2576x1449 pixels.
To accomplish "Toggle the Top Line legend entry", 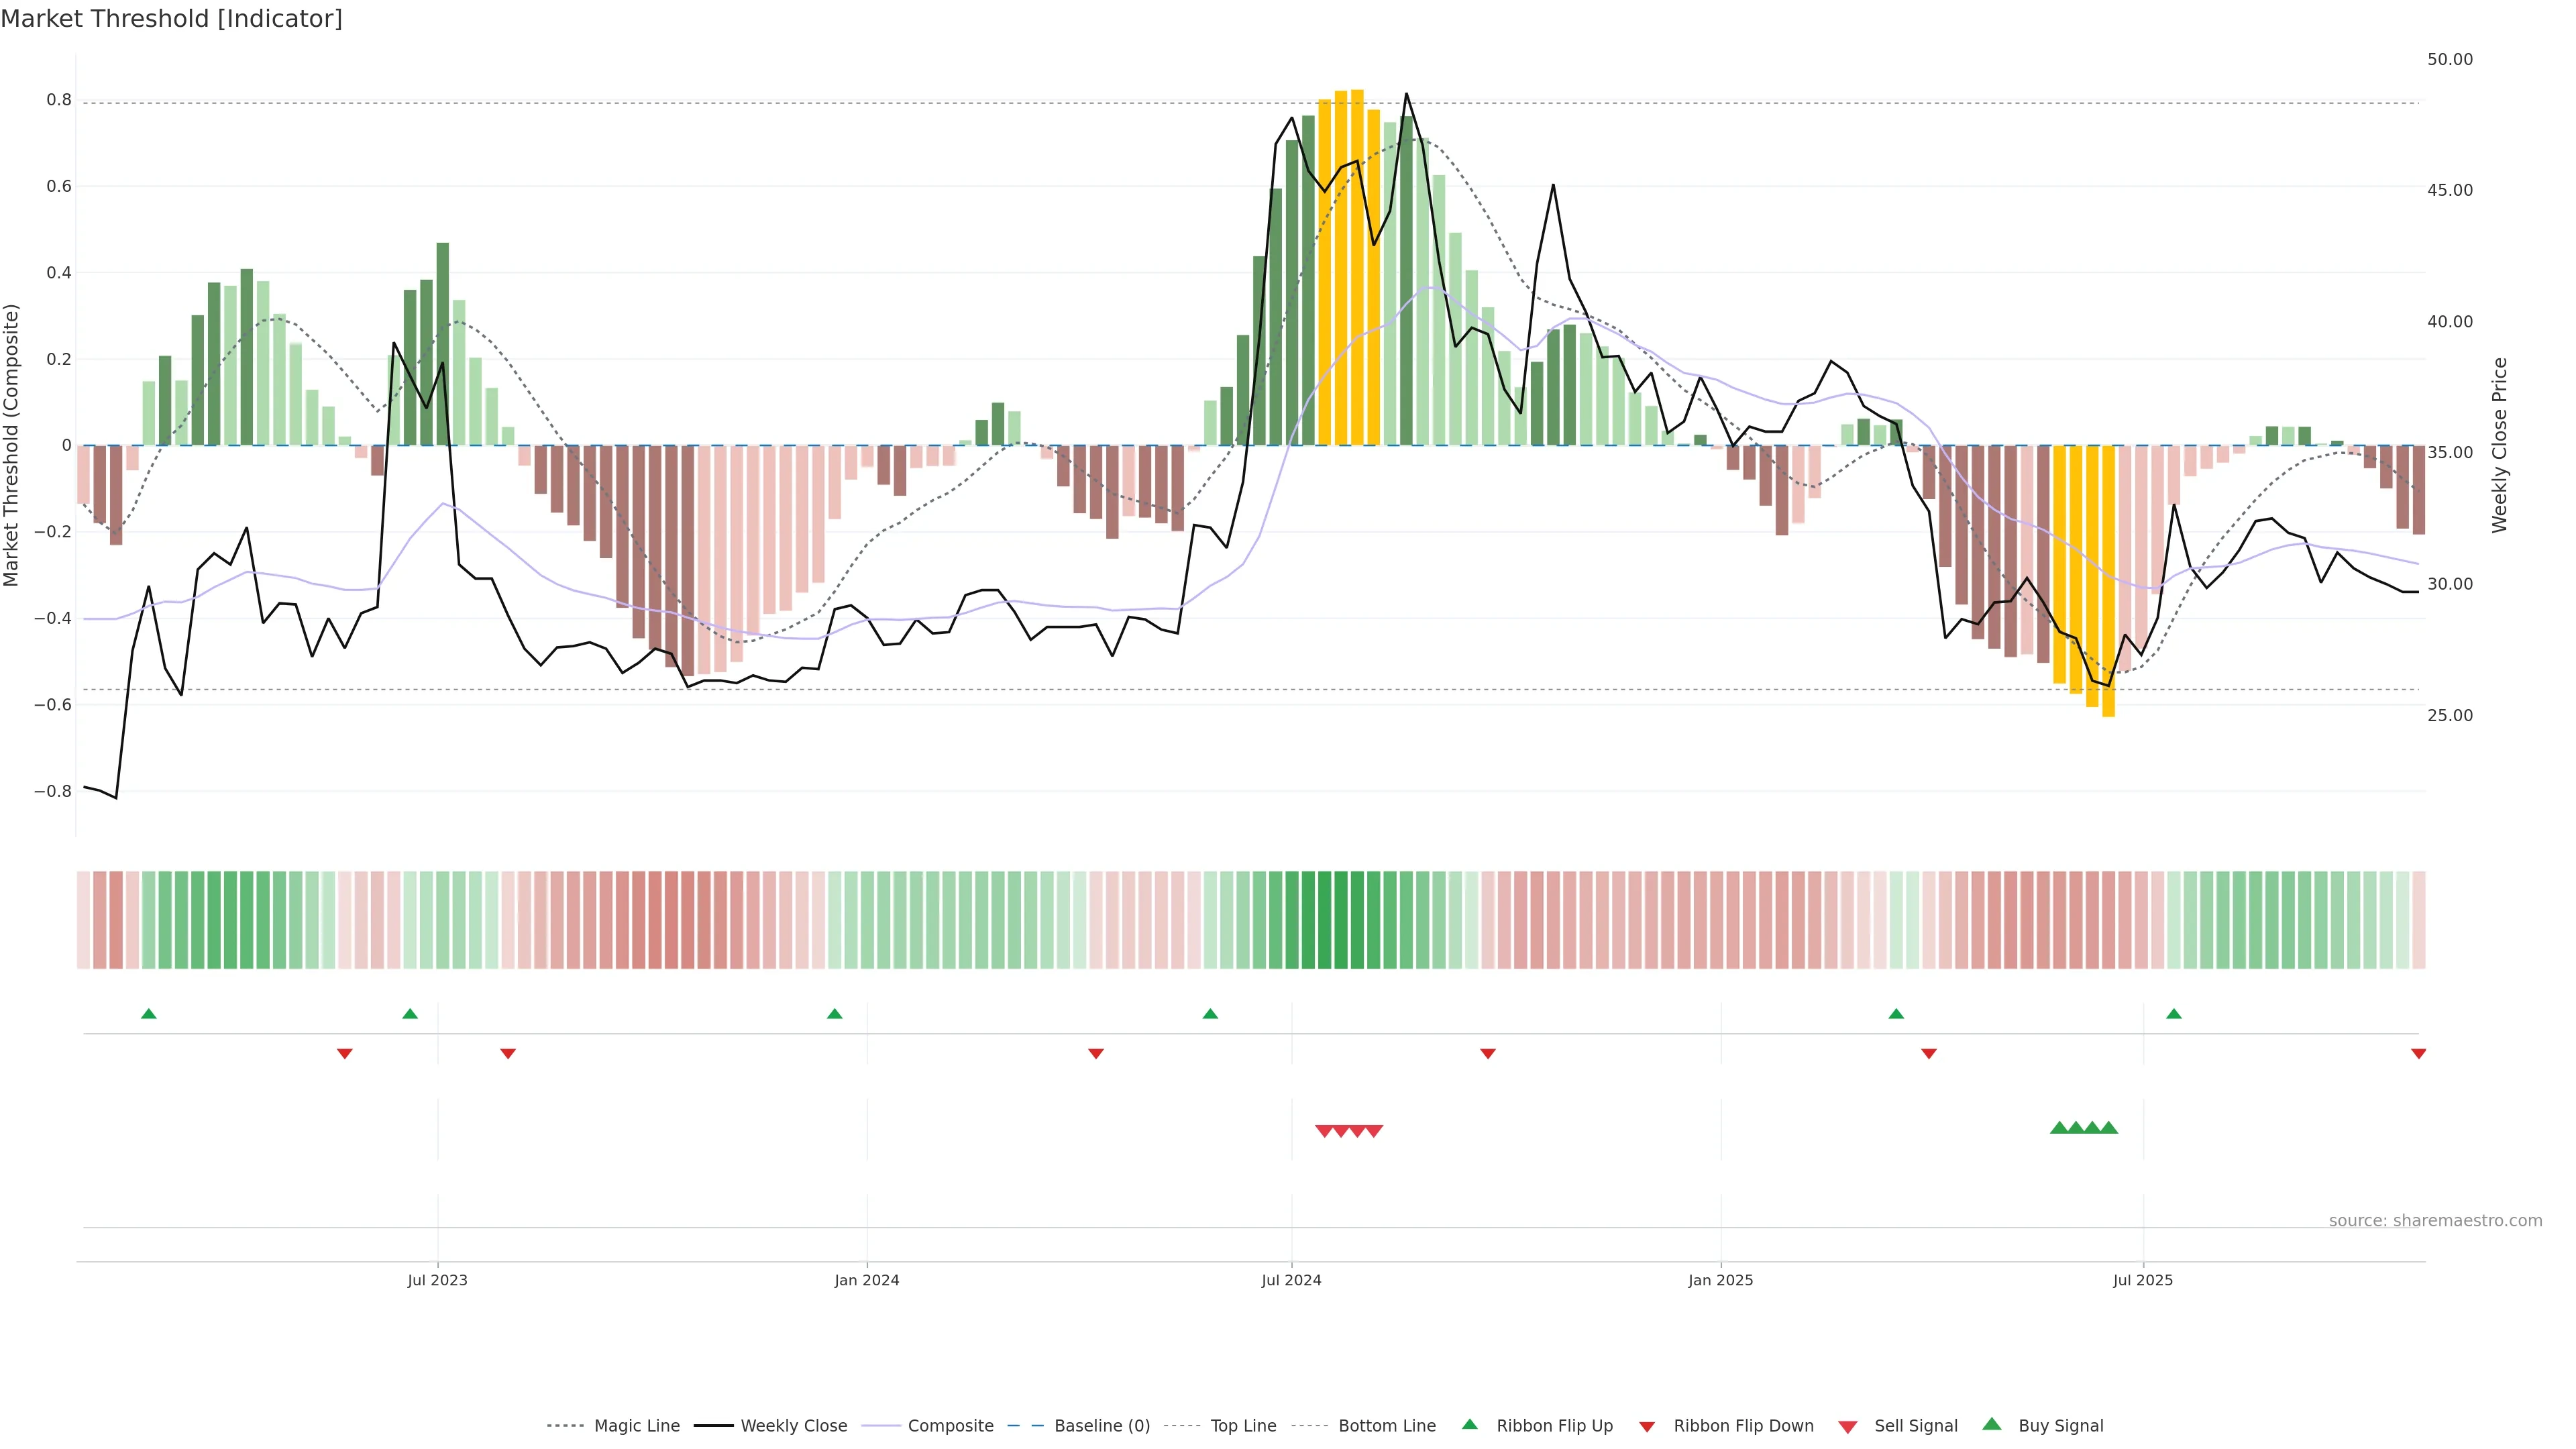I will tap(1243, 1426).
